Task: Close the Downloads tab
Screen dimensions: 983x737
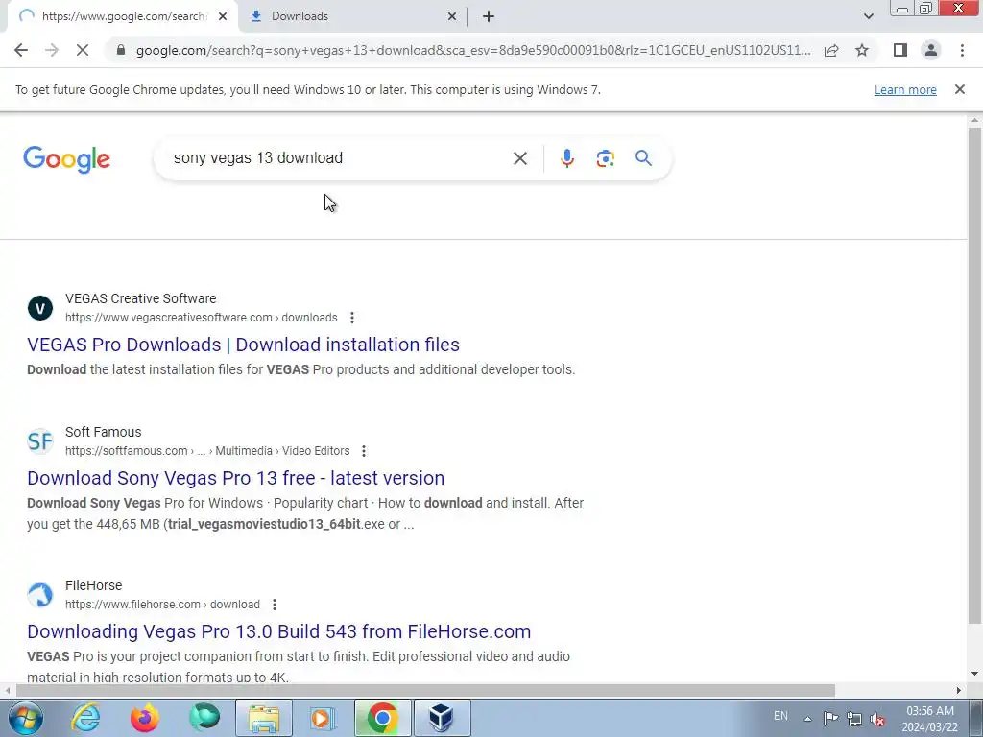Action: [x=452, y=17]
